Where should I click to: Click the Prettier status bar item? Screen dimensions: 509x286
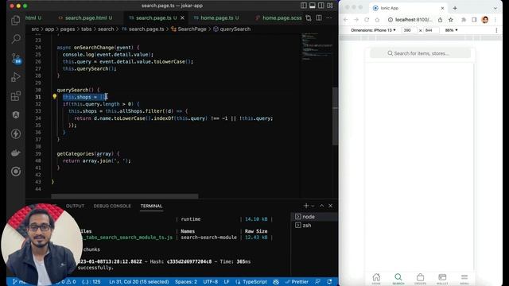297,282
